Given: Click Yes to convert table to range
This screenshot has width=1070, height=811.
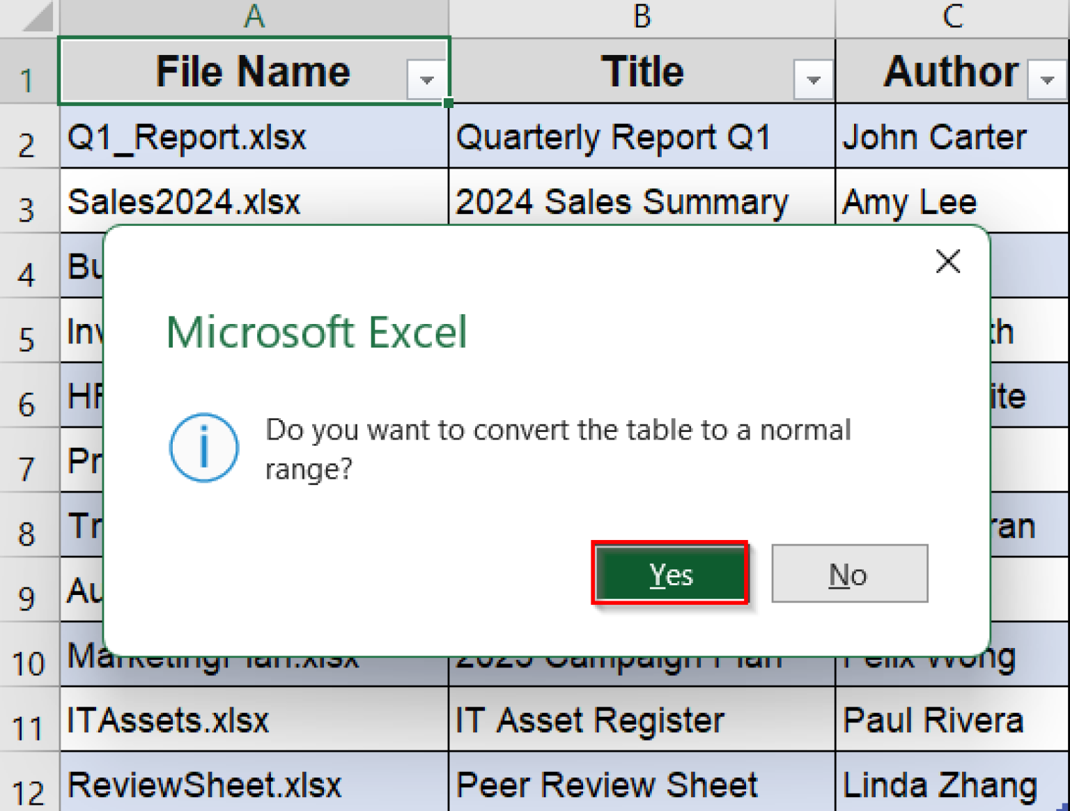Looking at the screenshot, I should click(670, 573).
